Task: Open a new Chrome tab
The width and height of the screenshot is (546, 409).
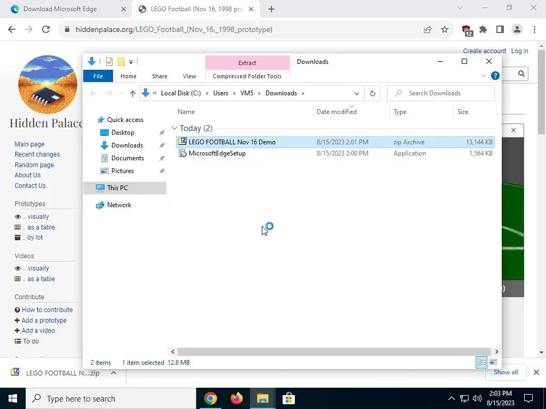Action: (x=271, y=10)
